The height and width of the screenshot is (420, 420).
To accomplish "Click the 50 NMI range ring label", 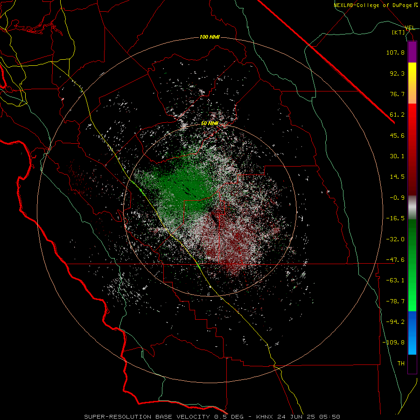I will (210, 123).
